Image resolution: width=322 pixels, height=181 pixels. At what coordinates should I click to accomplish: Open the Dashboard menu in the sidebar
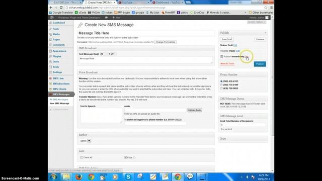pyautogui.click(x=58, y=23)
